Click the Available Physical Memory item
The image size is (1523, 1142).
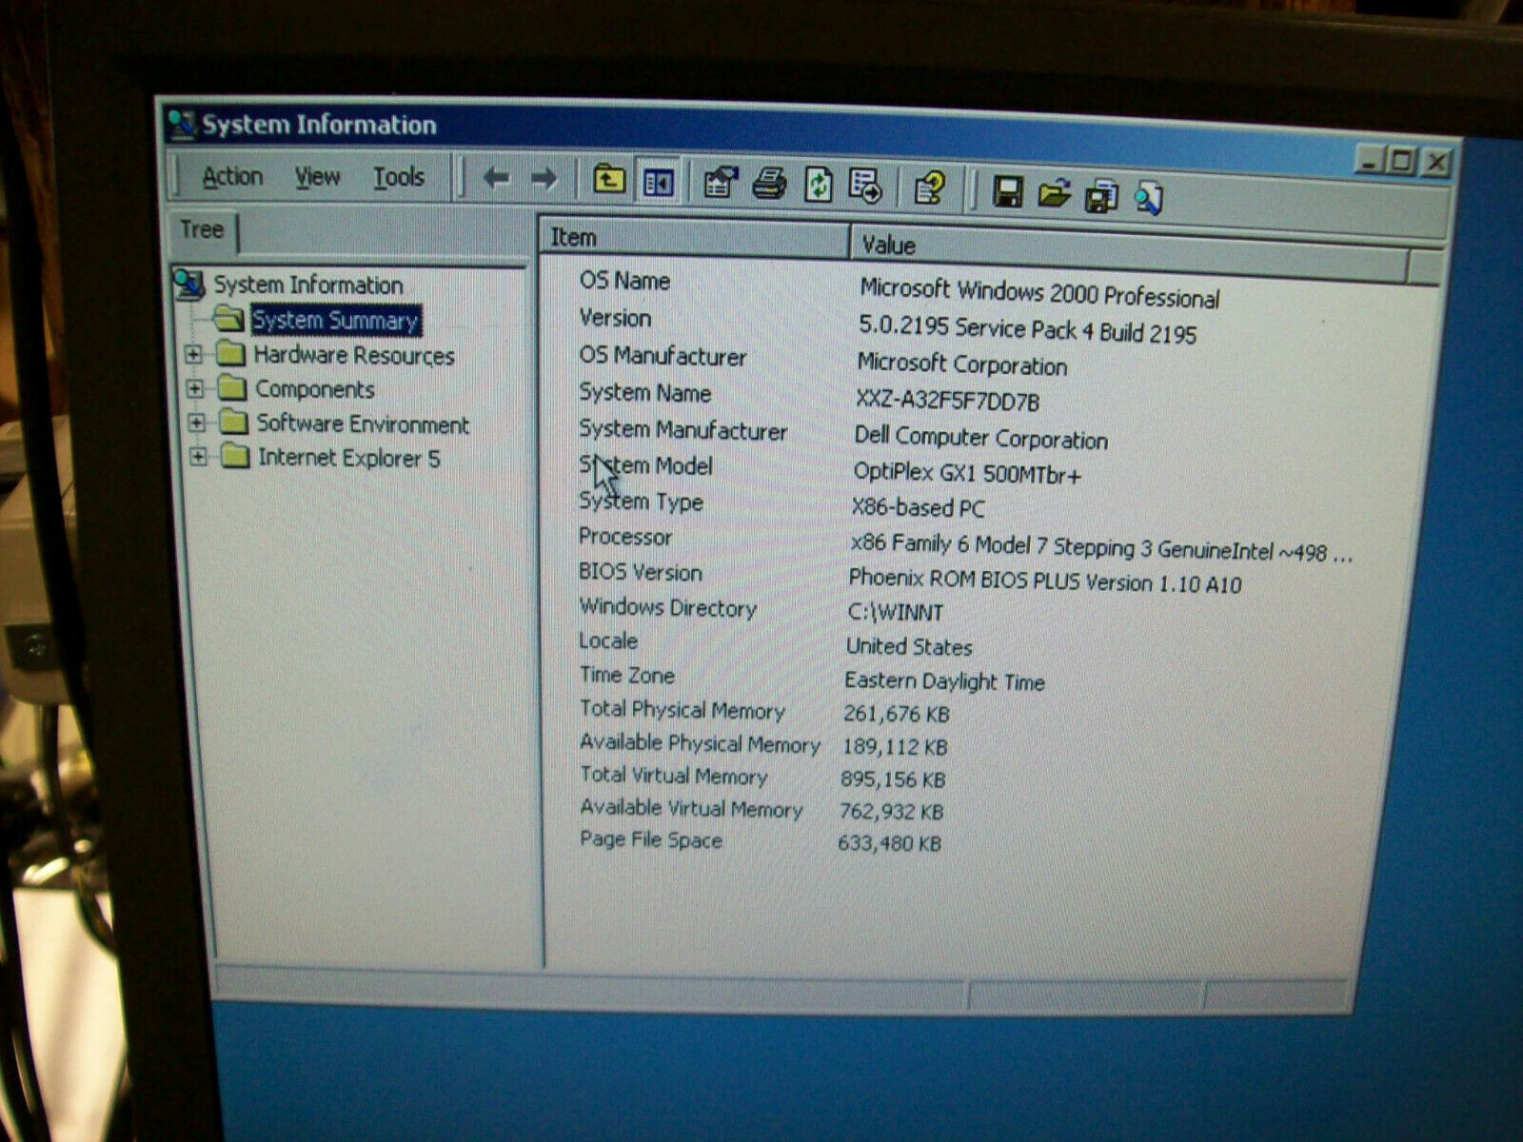pyautogui.click(x=699, y=743)
